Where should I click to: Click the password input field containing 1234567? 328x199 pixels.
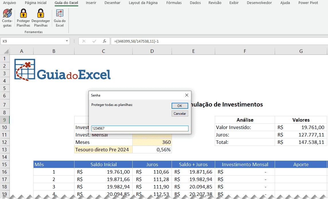[x=140, y=128]
